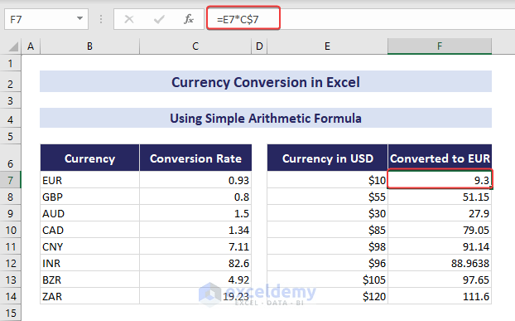Select column E header
This screenshot has width=515, height=321.
[x=327, y=46]
